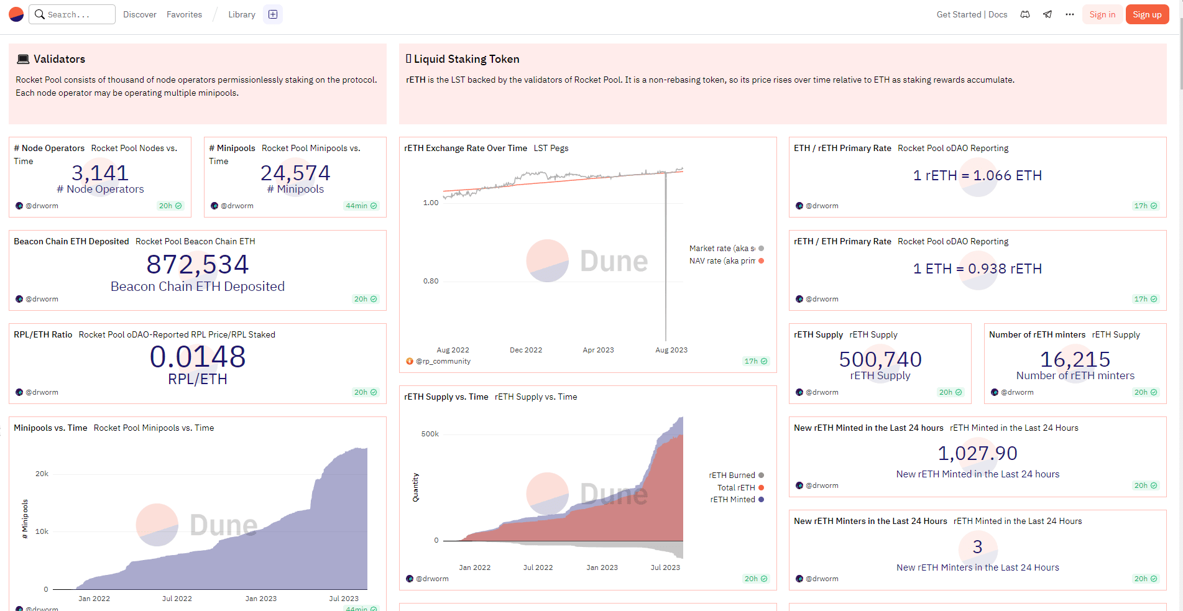Image resolution: width=1183 pixels, height=611 pixels.
Task: Toggle Total rETH legend color dot
Action: (x=761, y=488)
